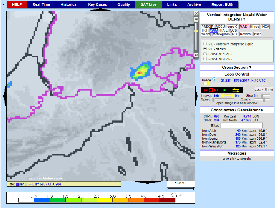Switch to the HAIL product
This screenshot has width=275, height=208.
tap(223, 30)
